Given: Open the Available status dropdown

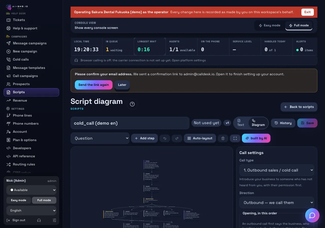Looking at the screenshot, I should coord(31,190).
